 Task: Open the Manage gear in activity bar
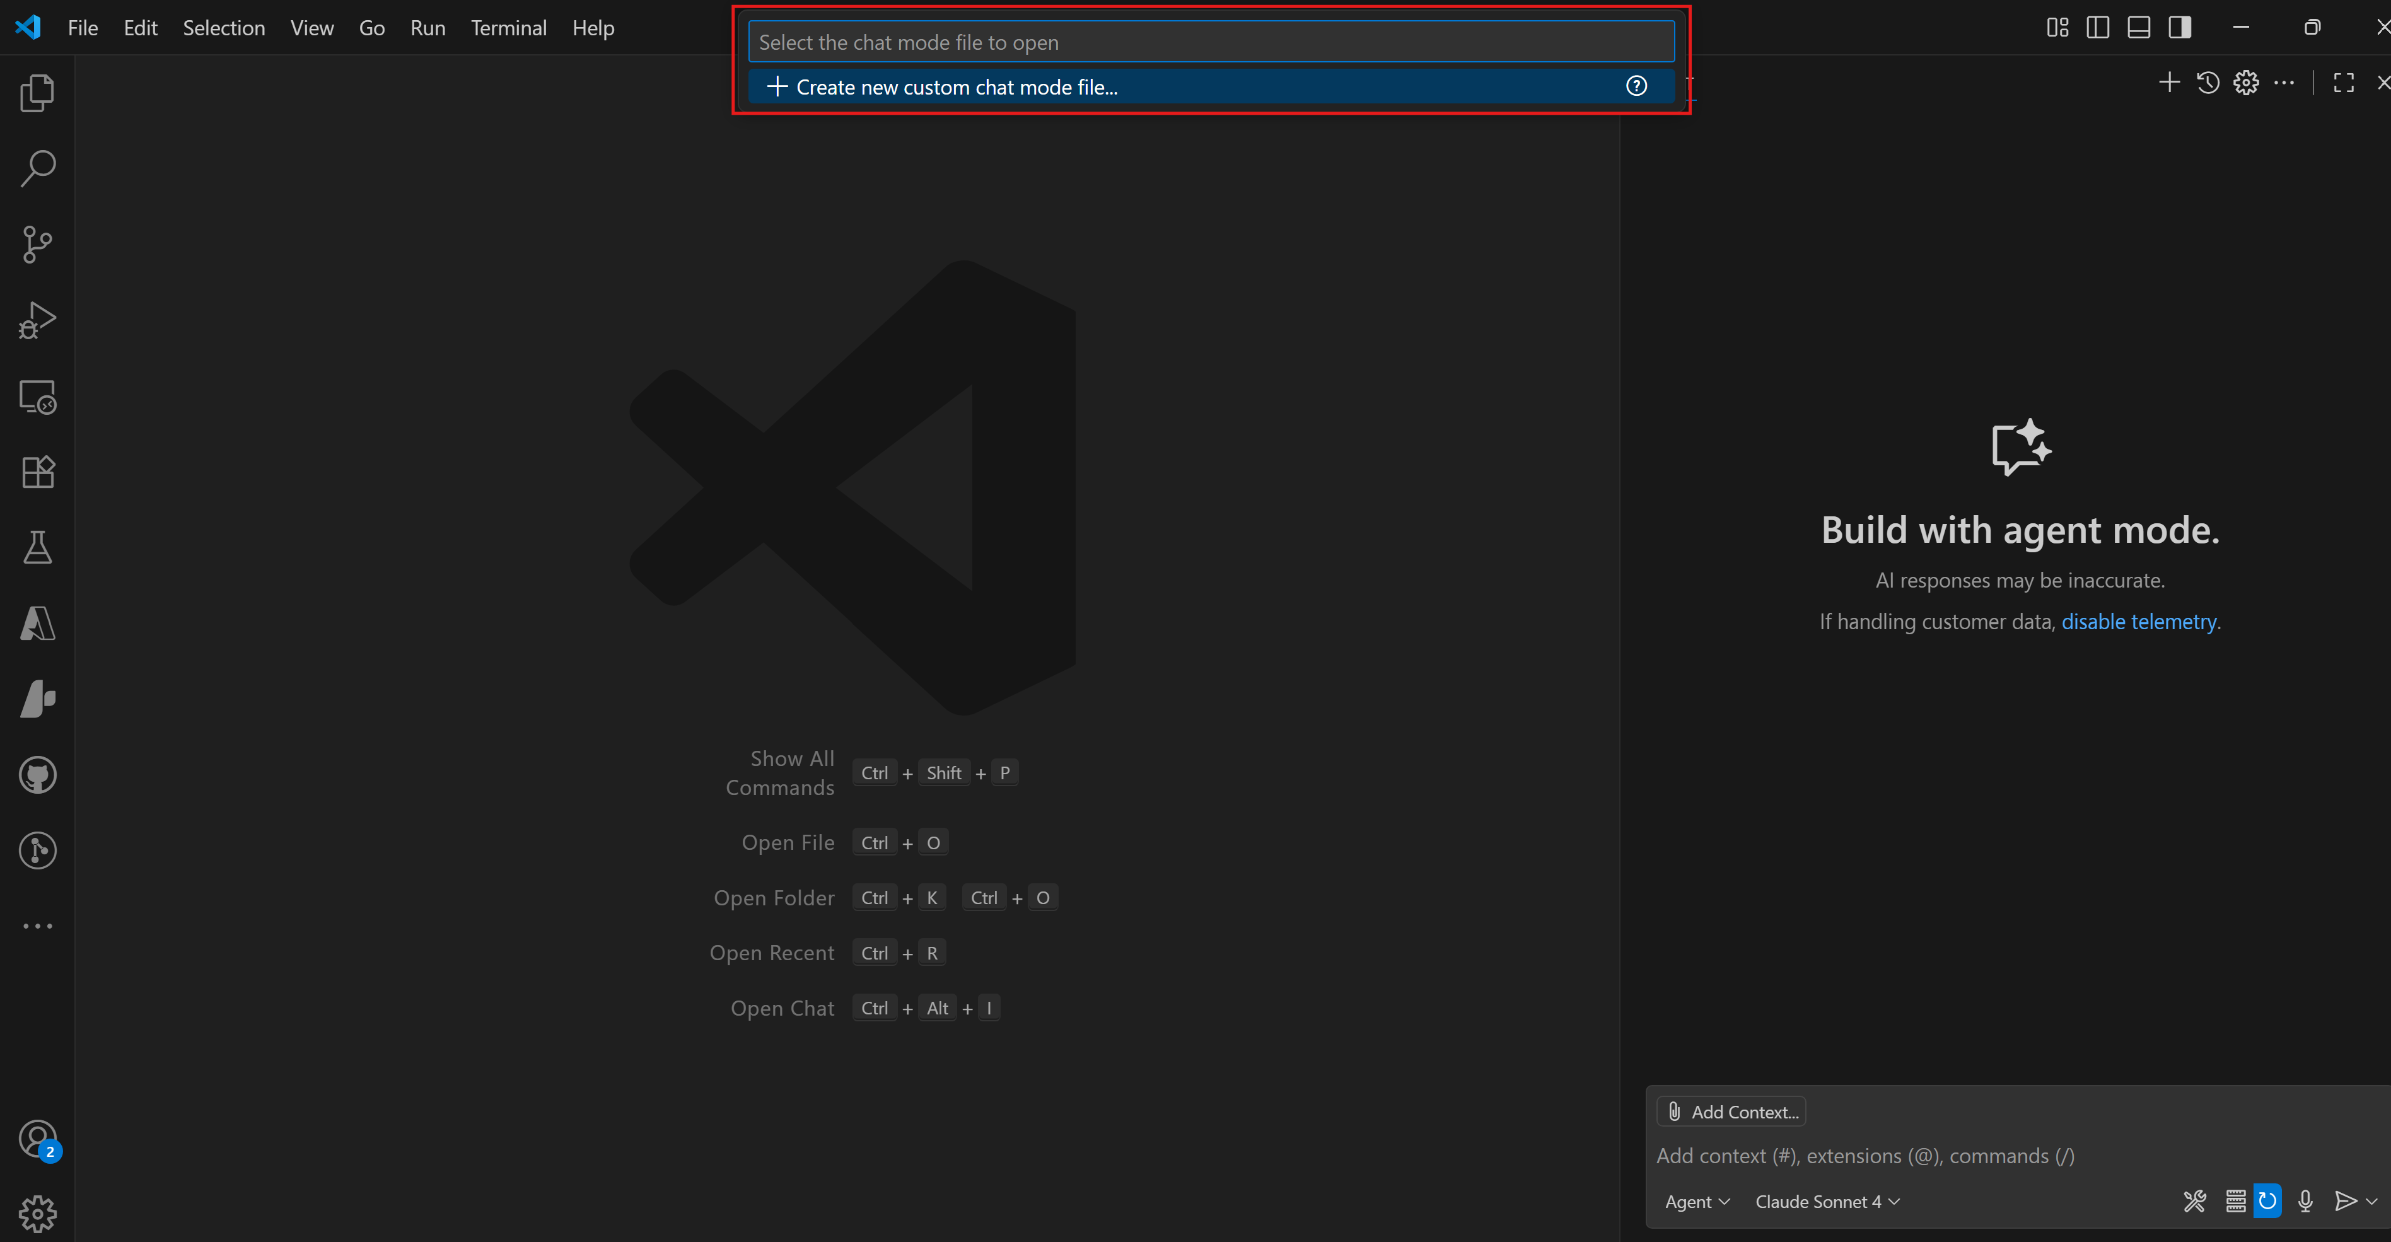pyautogui.click(x=37, y=1213)
